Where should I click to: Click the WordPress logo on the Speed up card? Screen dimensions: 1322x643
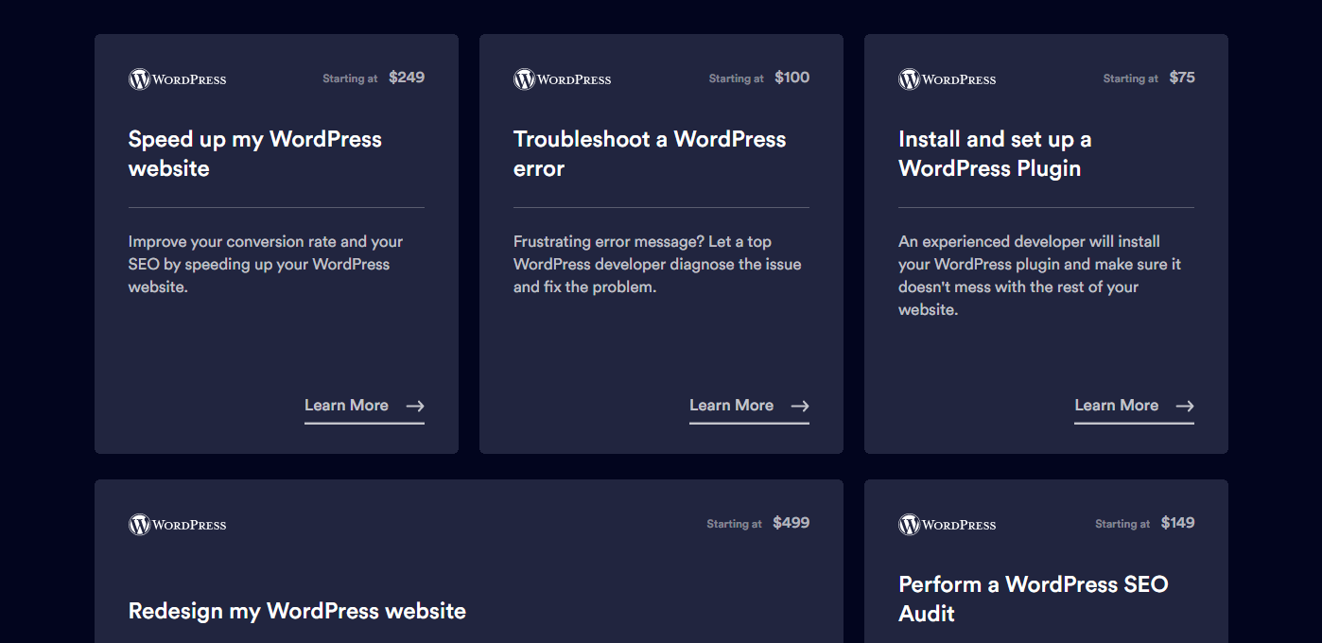[178, 79]
